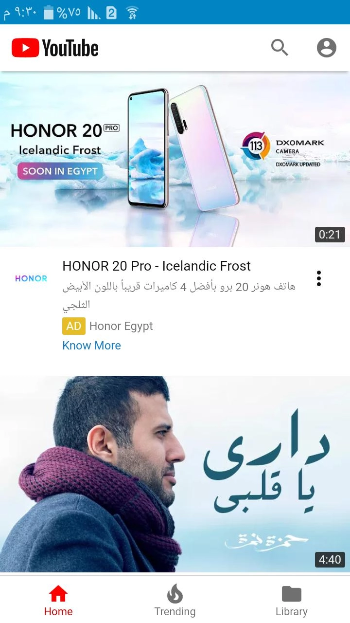The width and height of the screenshot is (350, 623).
Task: Click the Know More link
Action: coord(91,346)
